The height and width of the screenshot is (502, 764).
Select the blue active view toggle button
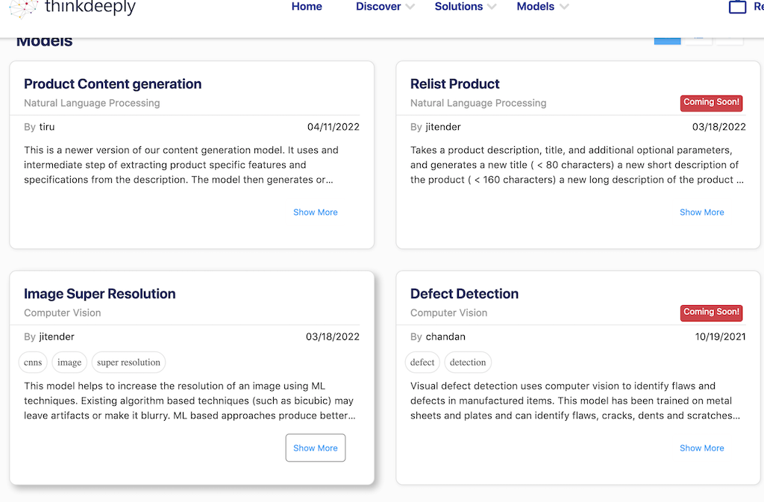pos(667,40)
